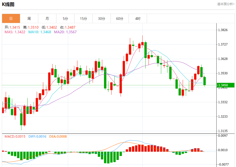Open the 4时 interval tab
The width and height of the screenshot is (236, 167).
point(138,19)
